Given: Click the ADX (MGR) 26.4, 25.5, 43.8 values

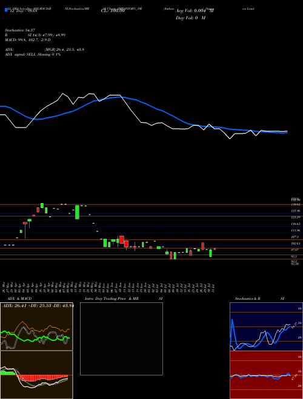Looking at the screenshot, I should pyautogui.click(x=64, y=50).
